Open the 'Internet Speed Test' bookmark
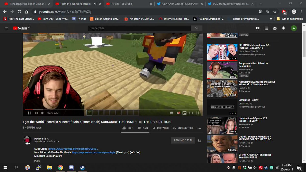This screenshot has width=306, height=172. [x=174, y=19]
